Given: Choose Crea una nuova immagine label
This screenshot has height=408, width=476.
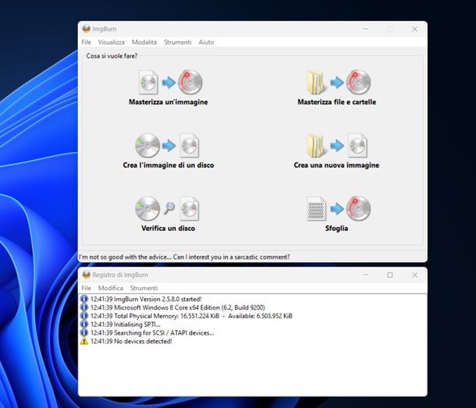Looking at the screenshot, I should click(336, 165).
